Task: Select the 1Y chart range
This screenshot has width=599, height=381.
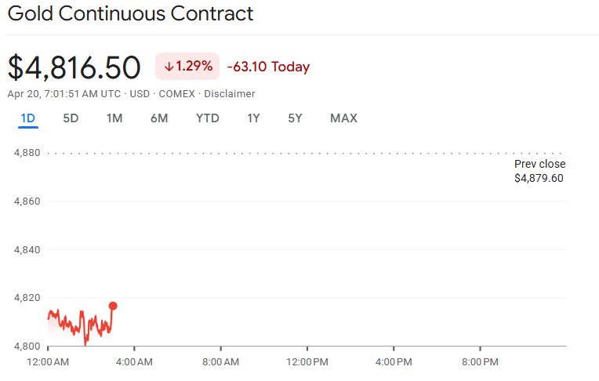Action: 253,118
